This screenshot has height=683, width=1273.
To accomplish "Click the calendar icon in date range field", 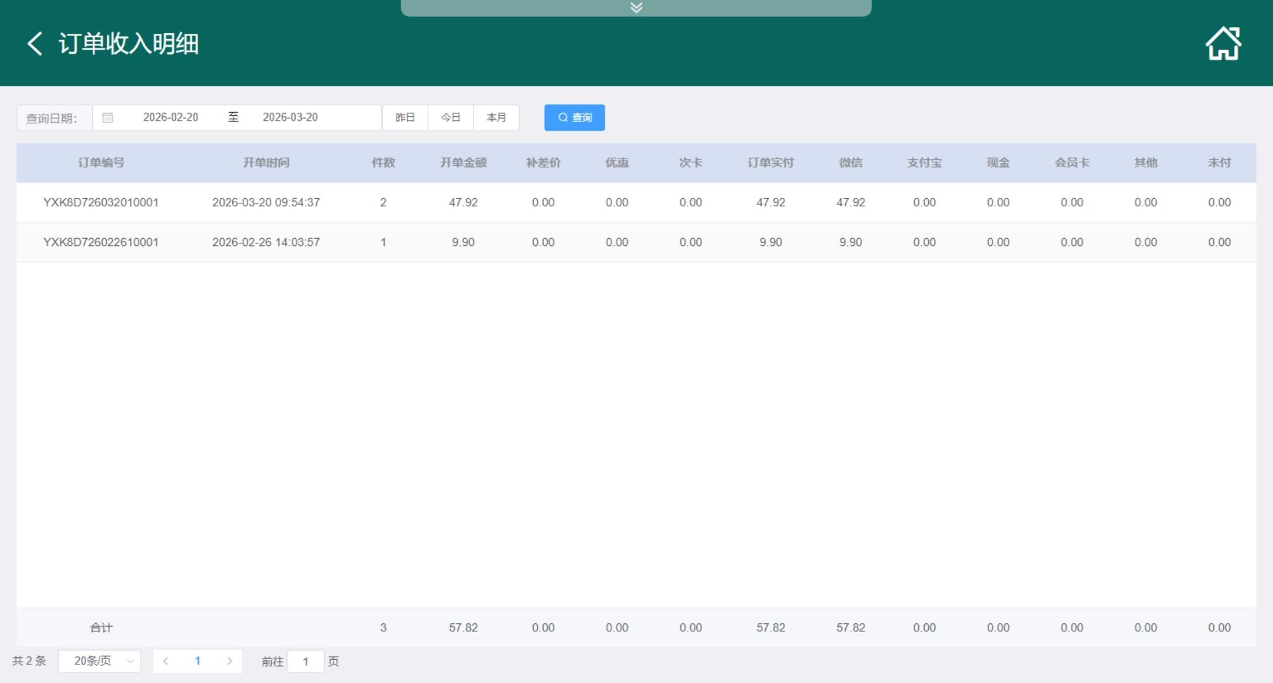I will [x=107, y=117].
